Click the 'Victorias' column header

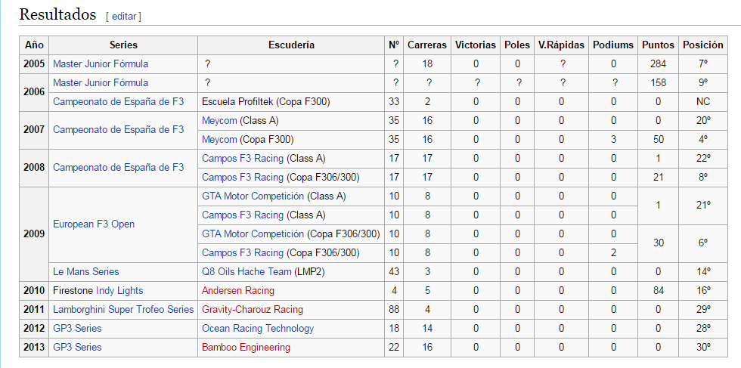click(476, 45)
